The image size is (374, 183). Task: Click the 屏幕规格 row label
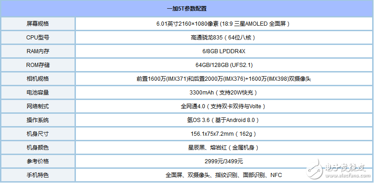point(38,24)
